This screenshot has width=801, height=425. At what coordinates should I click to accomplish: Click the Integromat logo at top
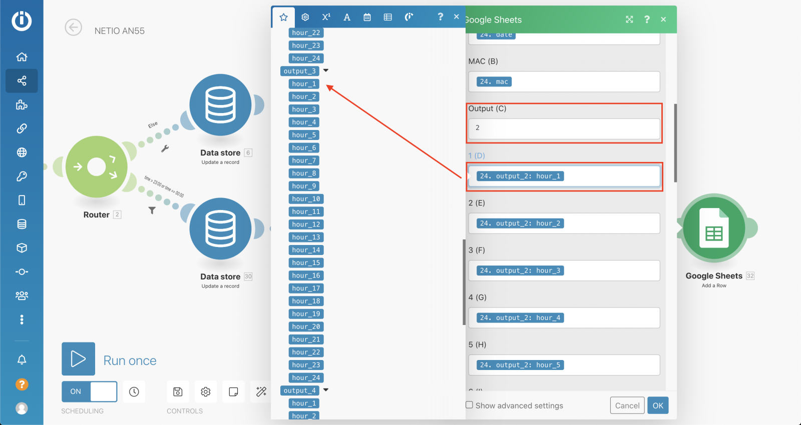(x=22, y=20)
